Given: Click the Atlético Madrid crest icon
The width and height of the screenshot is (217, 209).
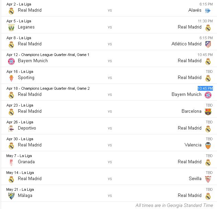Looking at the screenshot, I should coord(208,44).
